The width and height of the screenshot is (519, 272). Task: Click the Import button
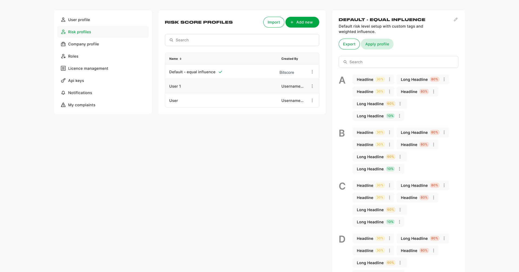coord(274,22)
